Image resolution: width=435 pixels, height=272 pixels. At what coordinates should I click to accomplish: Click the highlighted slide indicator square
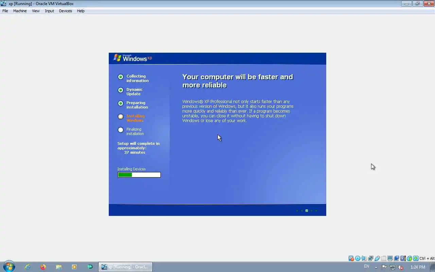(307, 211)
